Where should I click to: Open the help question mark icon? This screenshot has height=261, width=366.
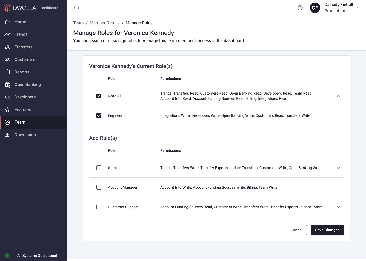click(300, 8)
